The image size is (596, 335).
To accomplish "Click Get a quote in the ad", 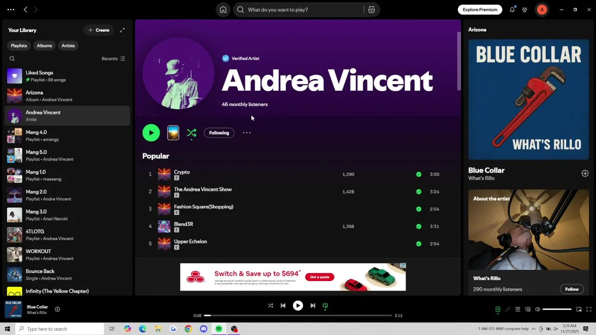I will click(x=319, y=277).
